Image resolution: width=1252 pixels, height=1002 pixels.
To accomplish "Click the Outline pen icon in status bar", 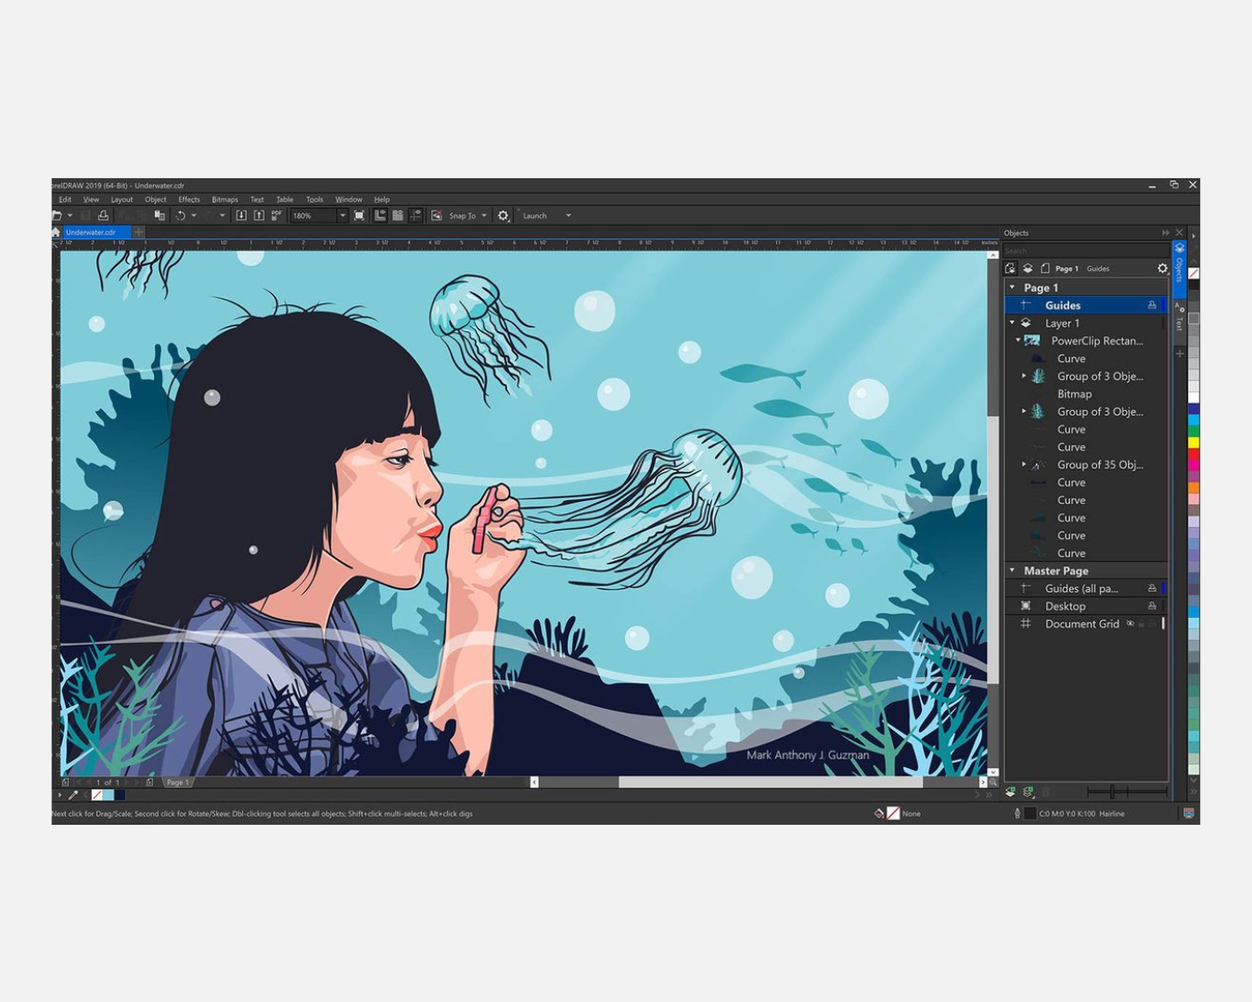I will point(1017,814).
